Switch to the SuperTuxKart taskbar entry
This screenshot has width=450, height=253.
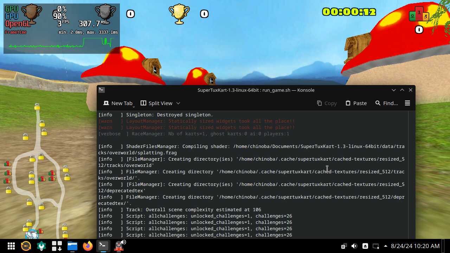[119, 246]
